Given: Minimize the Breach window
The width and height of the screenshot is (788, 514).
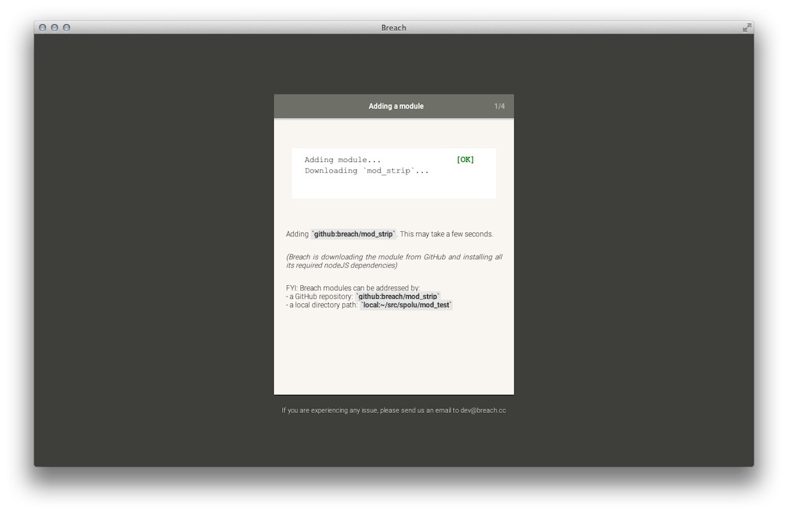Looking at the screenshot, I should point(54,28).
